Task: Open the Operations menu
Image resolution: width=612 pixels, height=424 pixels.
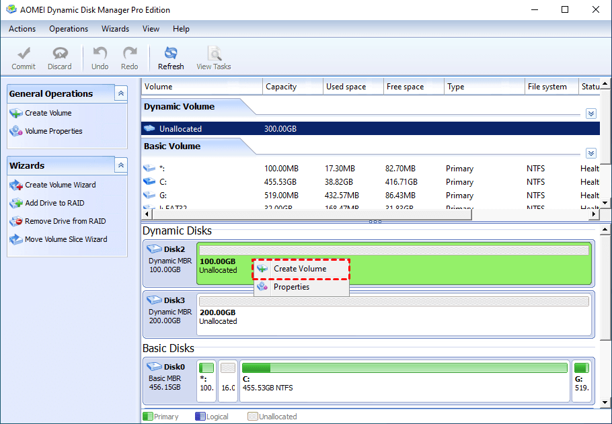Action: (69, 29)
